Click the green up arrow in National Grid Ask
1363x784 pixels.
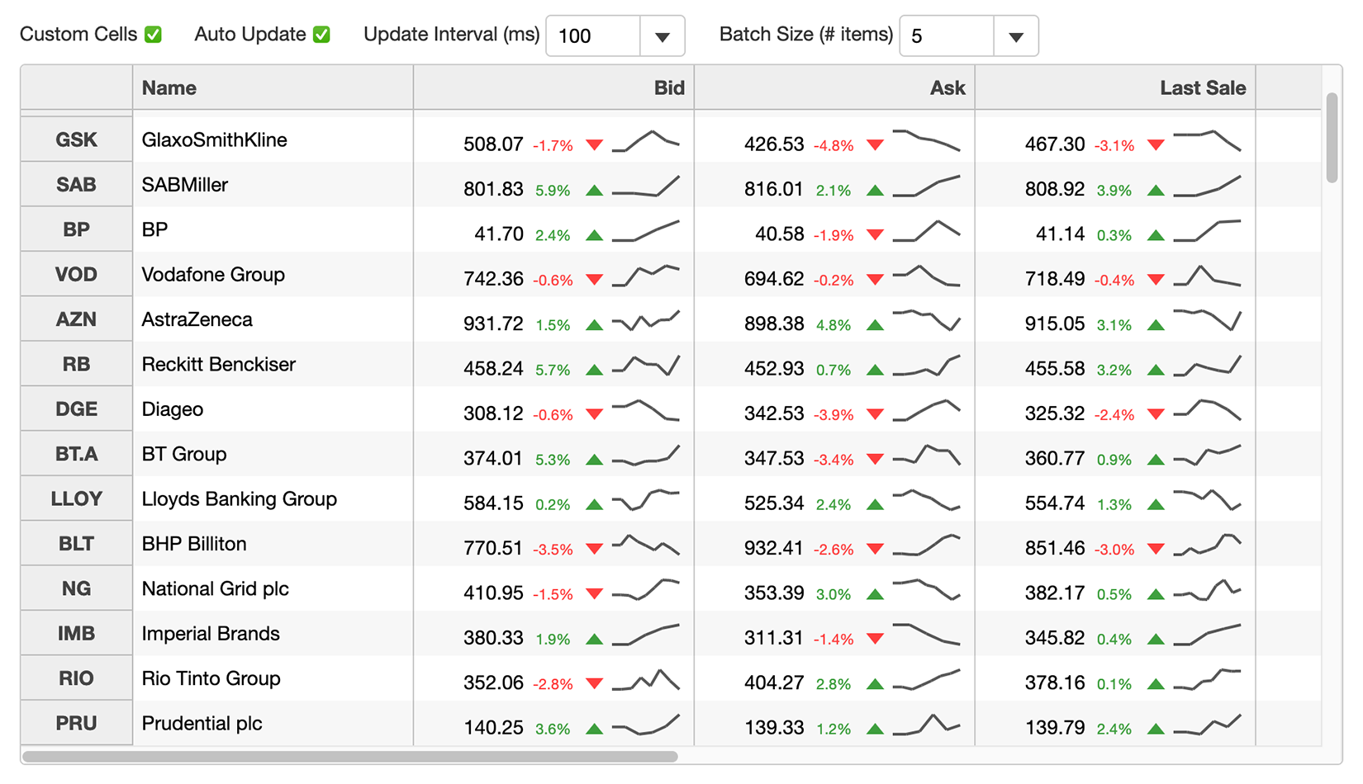pyautogui.click(x=875, y=594)
